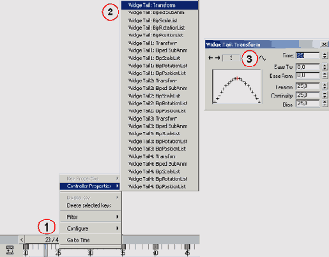Click the key mode icon left of timeline
Screen dimensions: 329x257
tap(10, 250)
